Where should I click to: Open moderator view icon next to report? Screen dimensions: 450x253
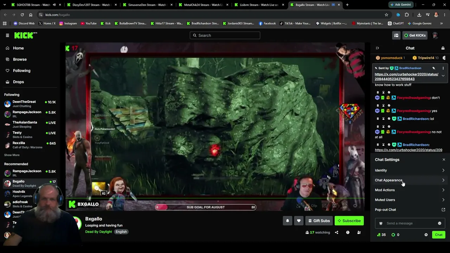click(x=359, y=232)
